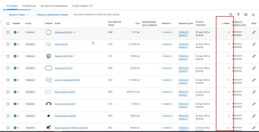This screenshot has height=132, width=259.
Task: Open the column settings icon
Action: pyautogui.click(x=246, y=15)
